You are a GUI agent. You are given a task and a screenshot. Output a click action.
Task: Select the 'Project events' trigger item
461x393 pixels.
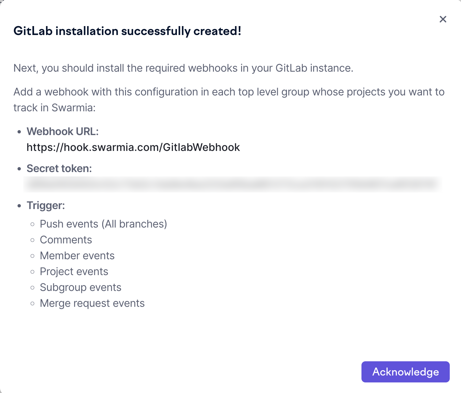pos(74,271)
